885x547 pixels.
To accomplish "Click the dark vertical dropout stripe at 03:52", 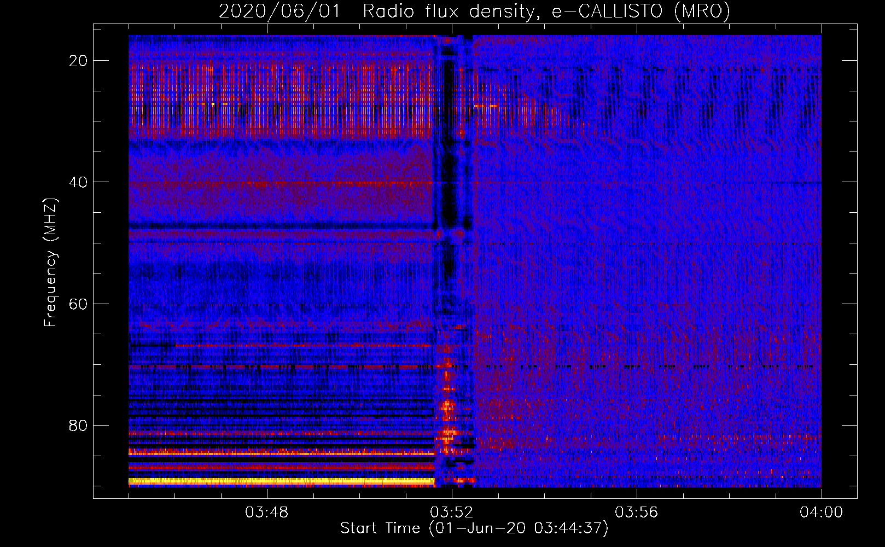I will tap(449, 164).
